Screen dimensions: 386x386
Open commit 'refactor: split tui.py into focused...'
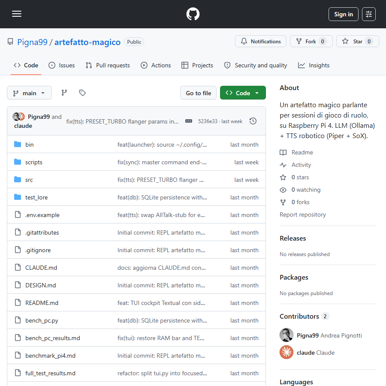pyautogui.click(x=162, y=373)
